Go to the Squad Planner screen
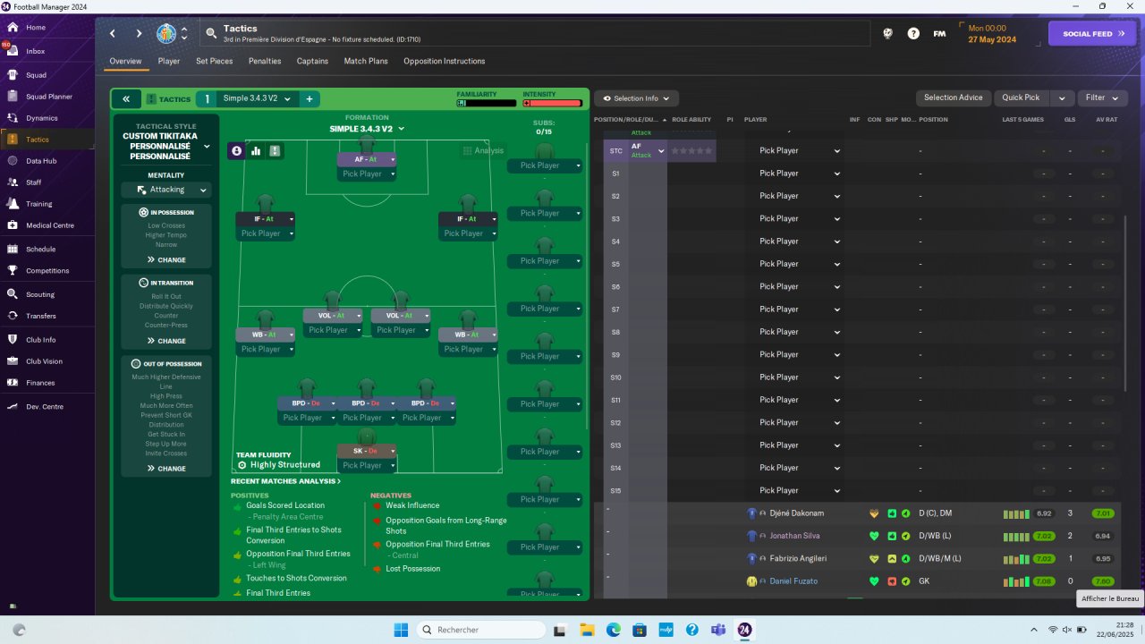The width and height of the screenshot is (1145, 644). 47,97
